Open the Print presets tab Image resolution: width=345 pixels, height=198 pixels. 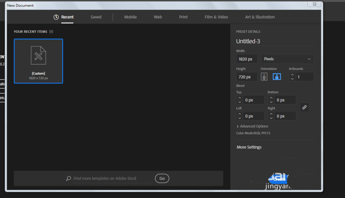183,17
